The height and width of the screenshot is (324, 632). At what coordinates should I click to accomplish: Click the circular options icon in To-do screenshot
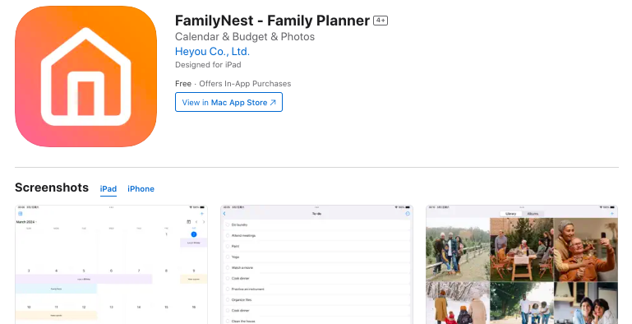coord(408,214)
